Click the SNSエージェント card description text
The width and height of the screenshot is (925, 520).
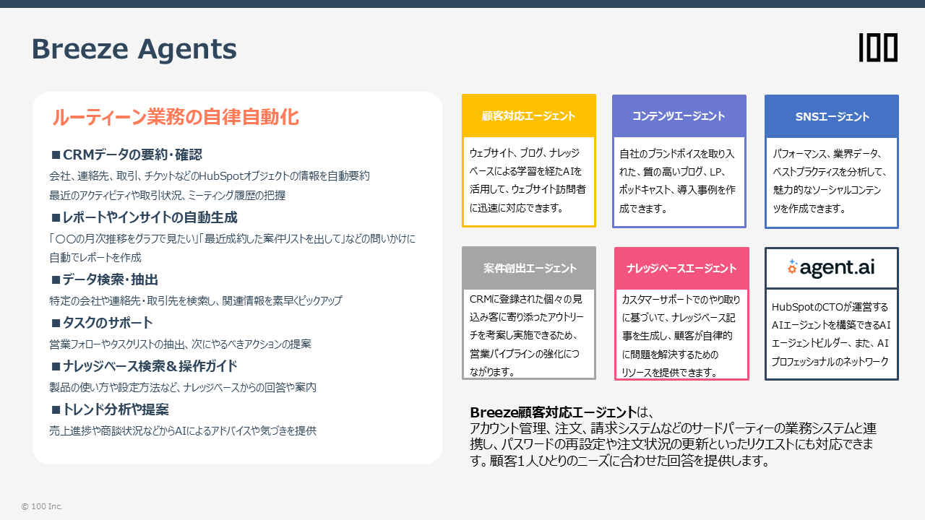[830, 181]
